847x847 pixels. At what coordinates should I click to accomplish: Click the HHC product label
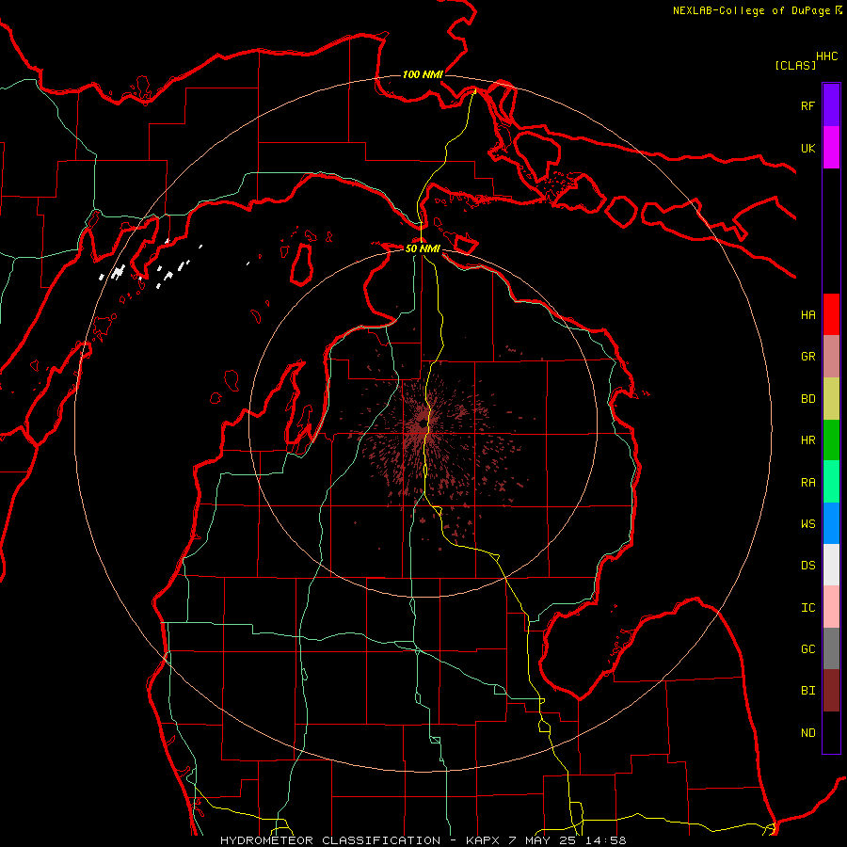tap(826, 56)
